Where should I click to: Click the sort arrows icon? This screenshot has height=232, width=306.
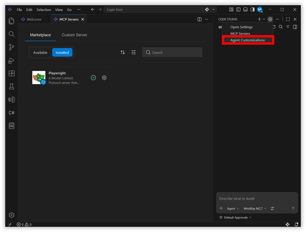123,52
